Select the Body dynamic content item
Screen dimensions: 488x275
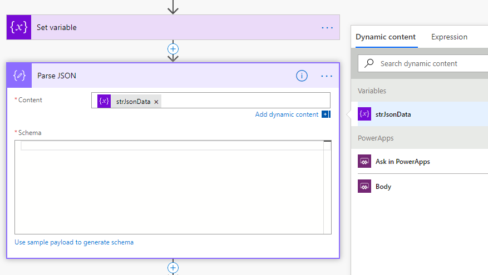(x=423, y=187)
